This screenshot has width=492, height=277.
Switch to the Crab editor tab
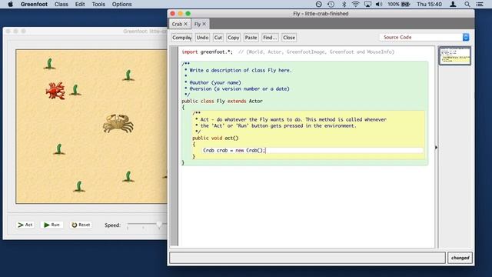coord(177,24)
